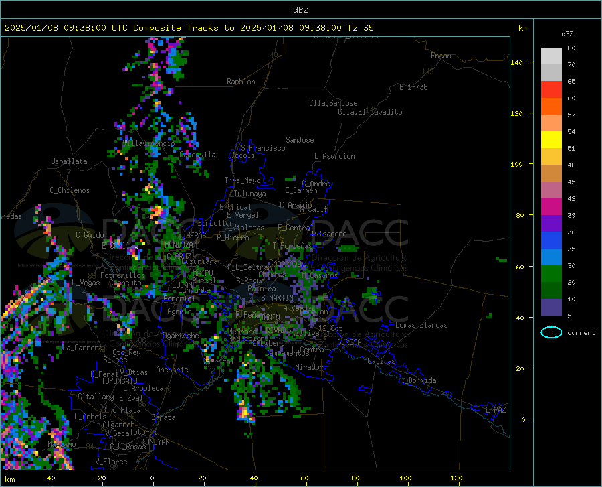Viewport: 602px width, 487px height.
Task: Select the red 60-65 dBZ legend color
Action: (x=551, y=90)
